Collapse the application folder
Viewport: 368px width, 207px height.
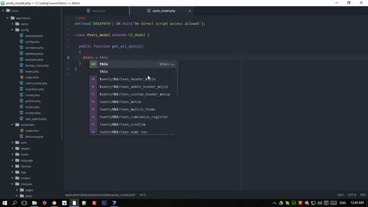point(7,18)
